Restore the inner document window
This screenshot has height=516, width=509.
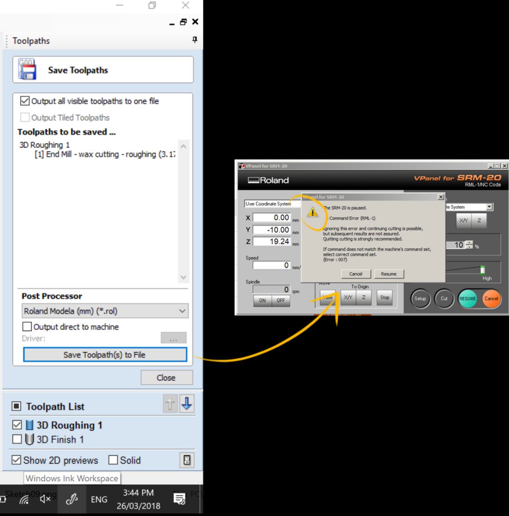183,22
